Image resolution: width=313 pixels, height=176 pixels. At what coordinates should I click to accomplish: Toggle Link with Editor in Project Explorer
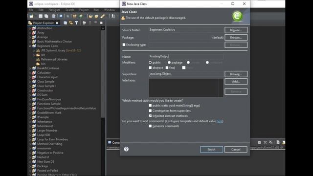point(71,23)
